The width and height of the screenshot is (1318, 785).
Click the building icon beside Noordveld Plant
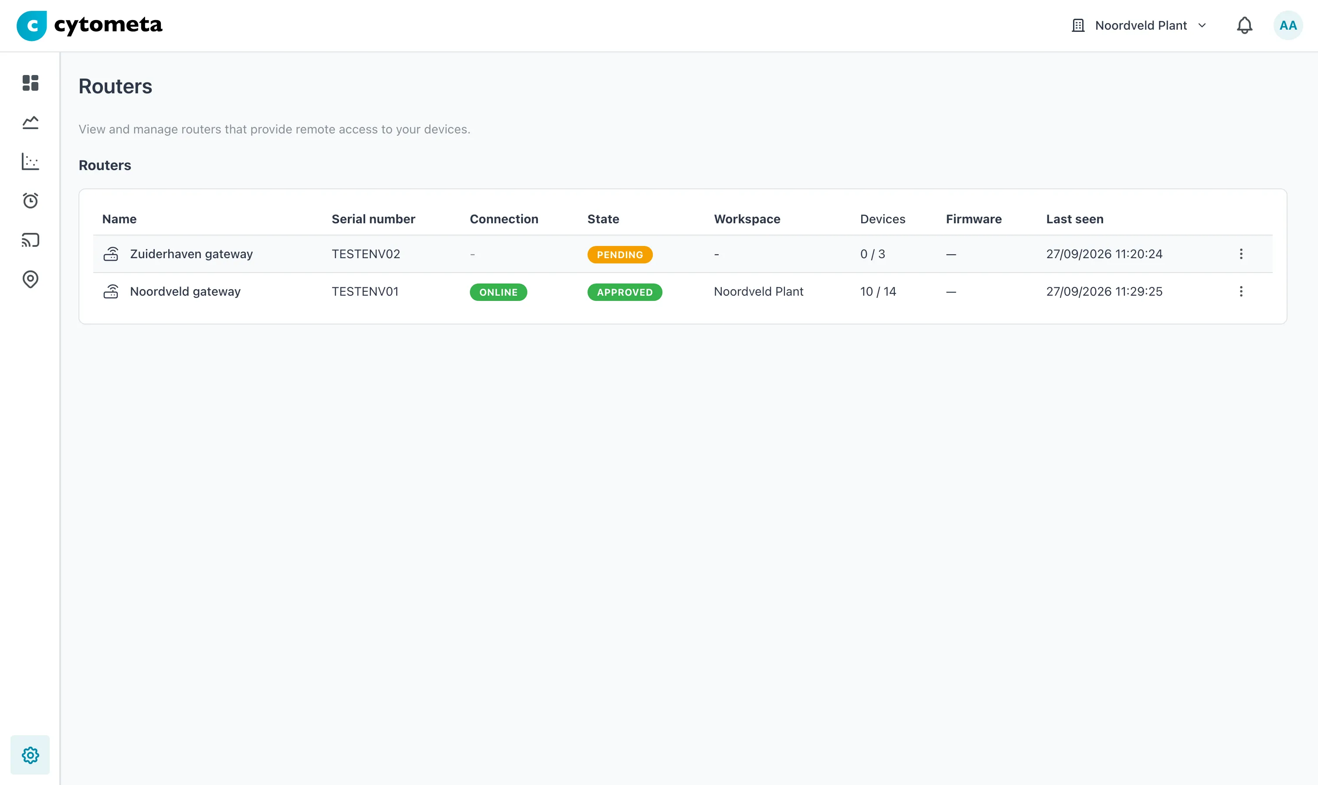coord(1078,25)
